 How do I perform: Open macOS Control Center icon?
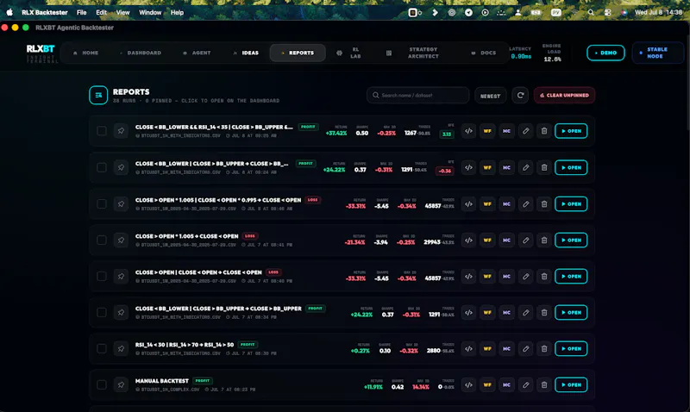[607, 12]
